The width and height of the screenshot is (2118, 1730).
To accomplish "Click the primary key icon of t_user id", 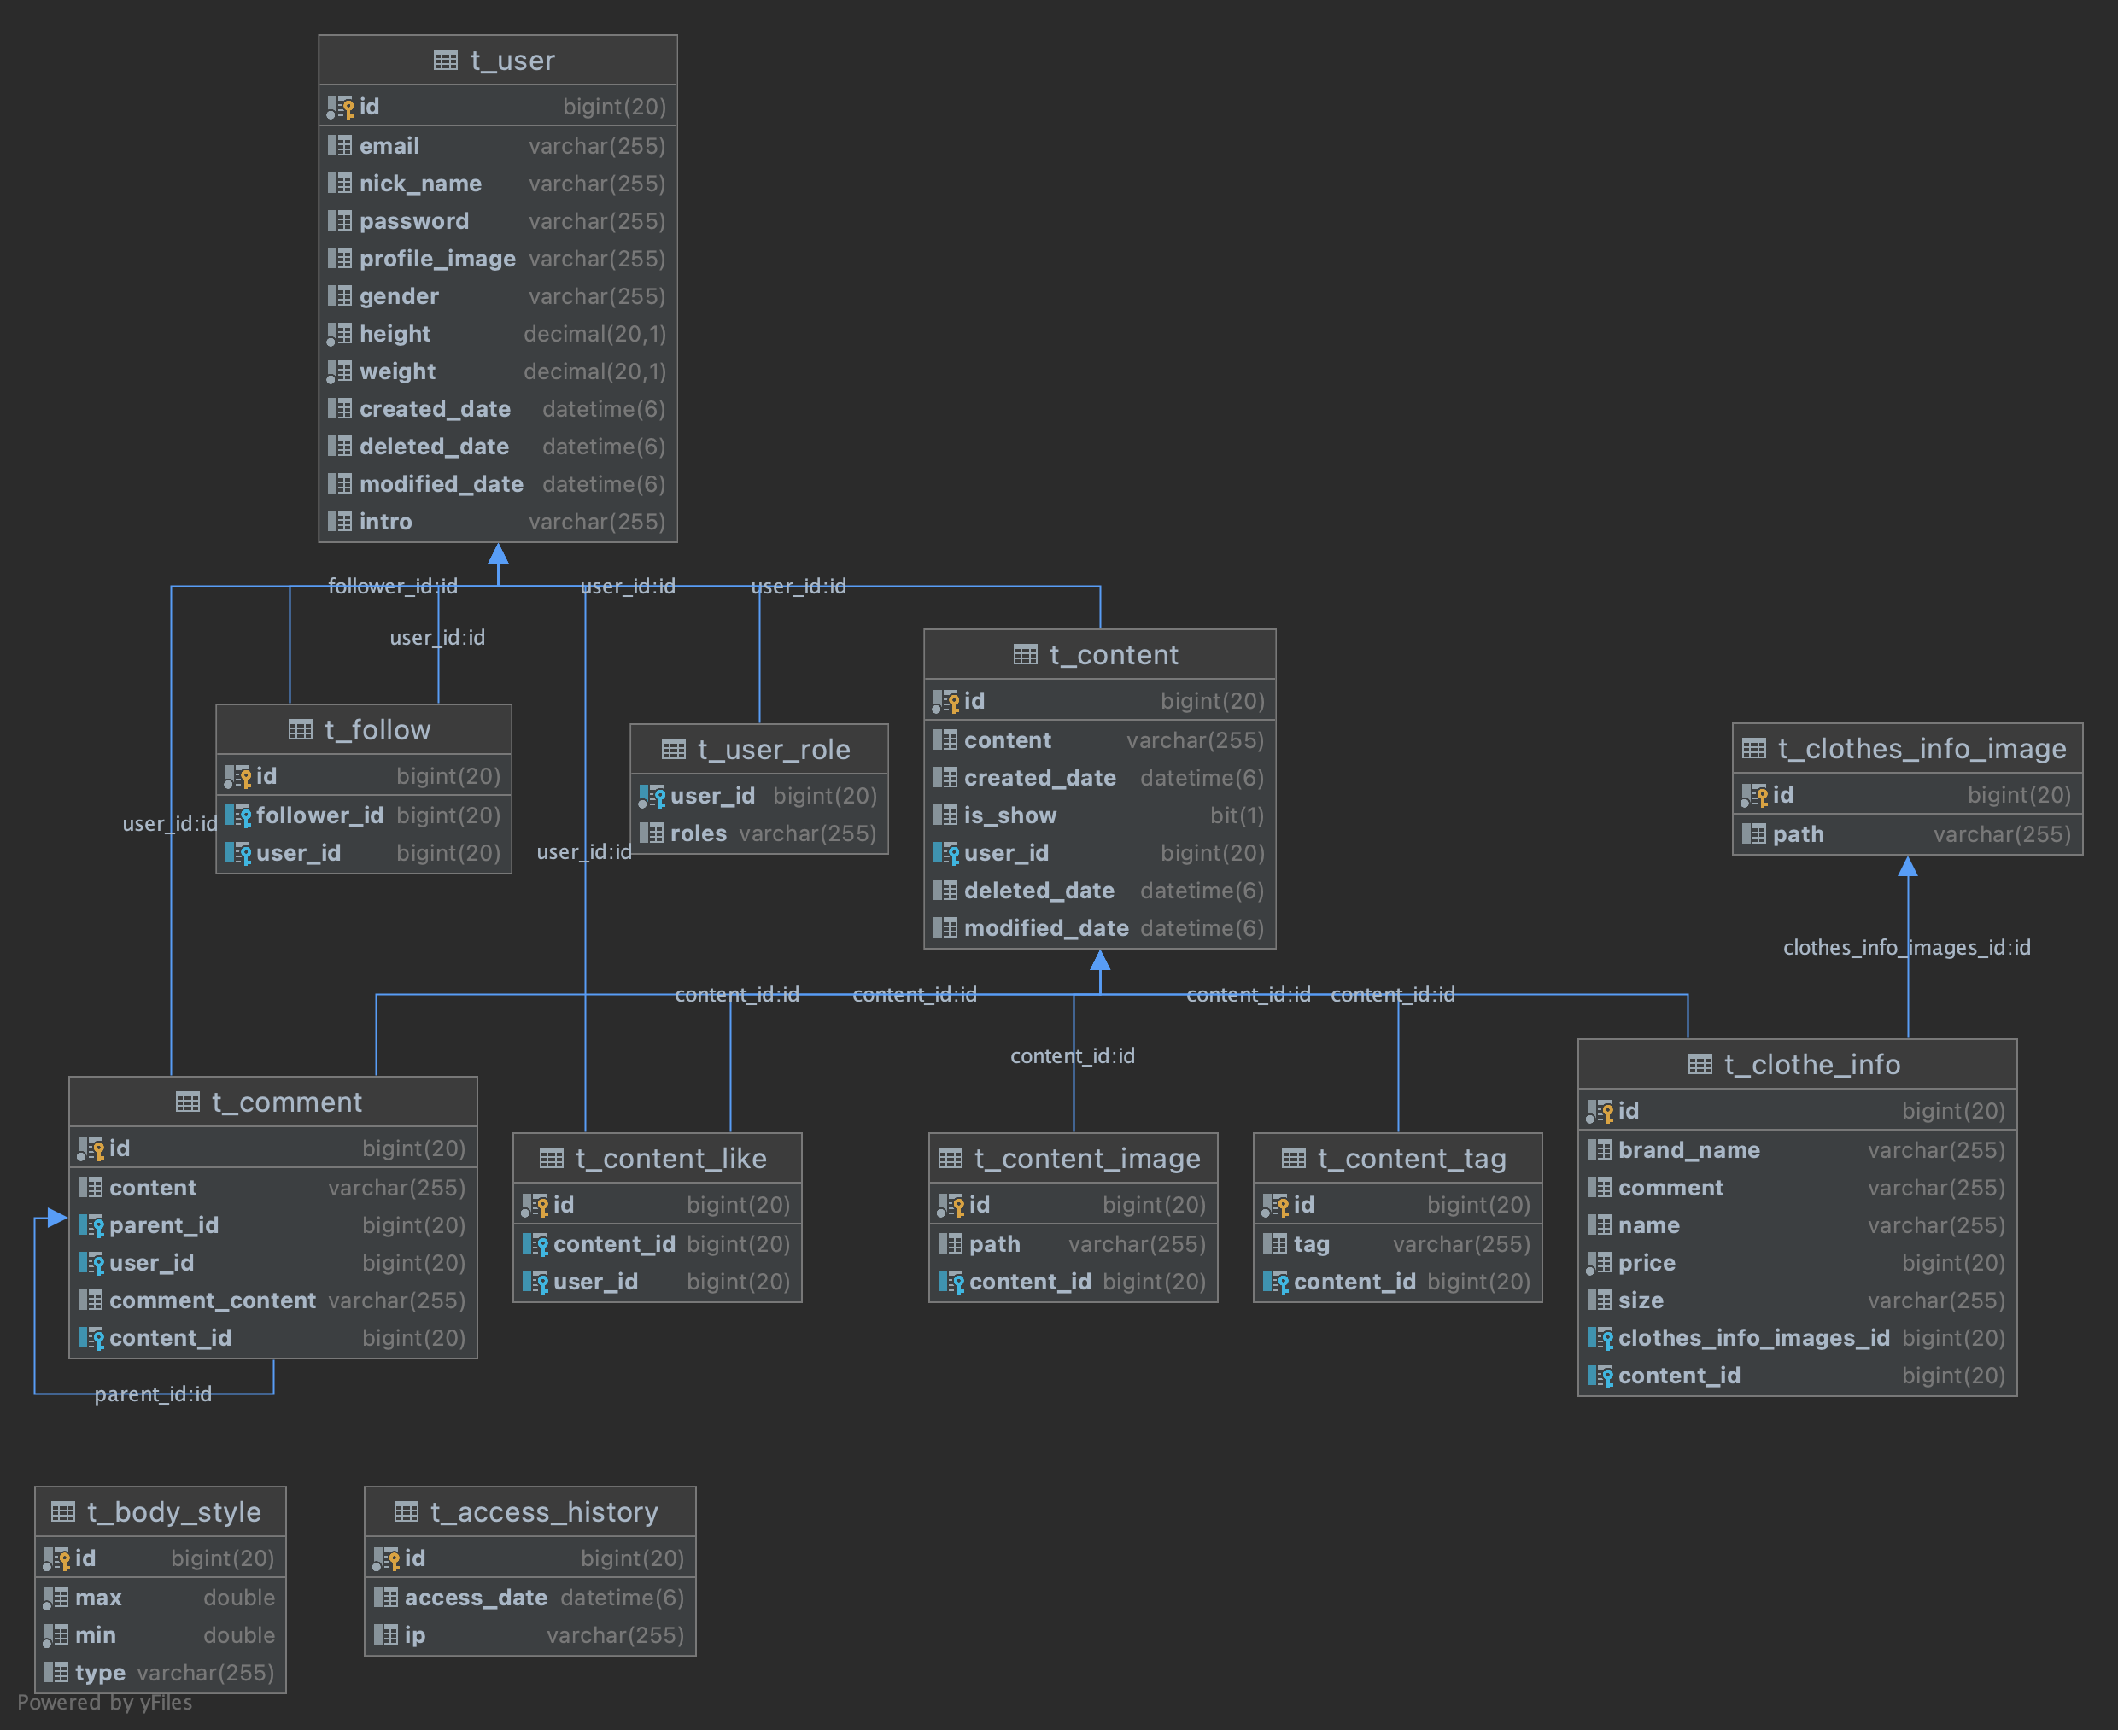I will tap(340, 107).
